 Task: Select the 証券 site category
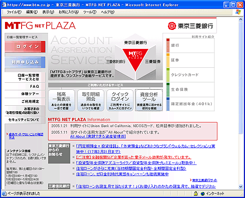(190, 60)
